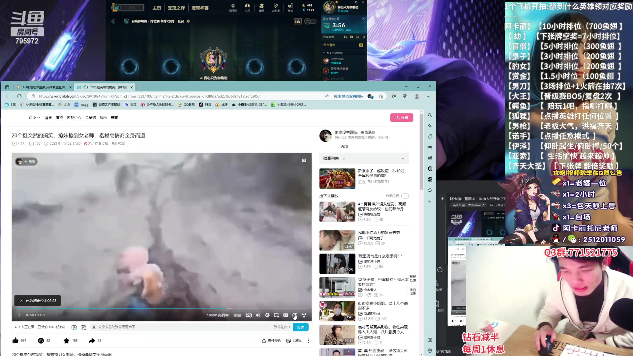Give a coin to the video

click(41, 341)
